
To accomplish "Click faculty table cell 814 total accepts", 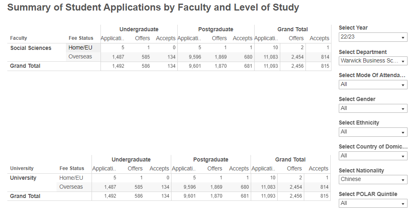I will (x=325, y=57).
